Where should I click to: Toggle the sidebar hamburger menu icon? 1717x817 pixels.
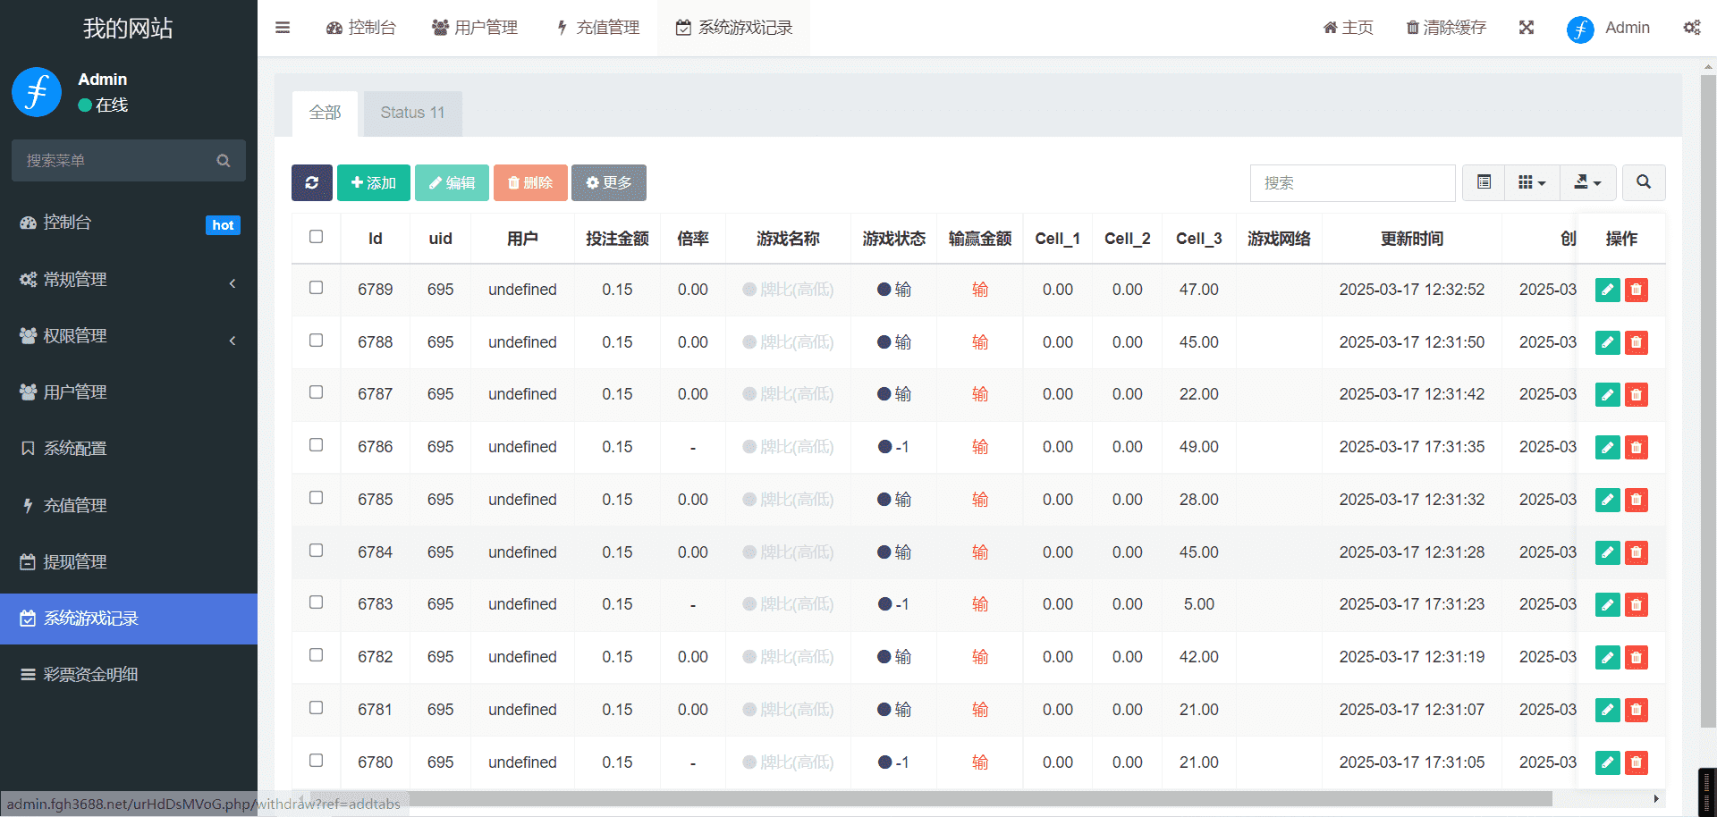pos(283,28)
